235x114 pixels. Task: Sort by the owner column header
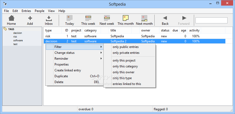coord(150,30)
